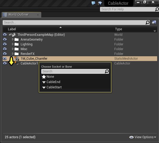Image resolution: width=159 pixels, height=143 pixels.
Task: Click the chat feedback bubble icon
Action: pos(93,3)
